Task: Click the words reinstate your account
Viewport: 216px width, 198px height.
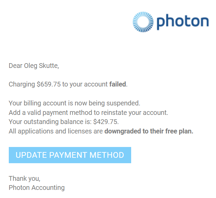Action: pos(135,113)
